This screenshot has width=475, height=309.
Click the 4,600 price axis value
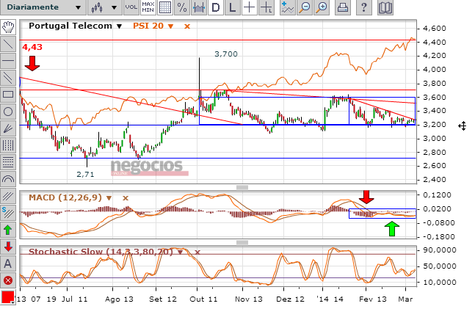pos(435,29)
